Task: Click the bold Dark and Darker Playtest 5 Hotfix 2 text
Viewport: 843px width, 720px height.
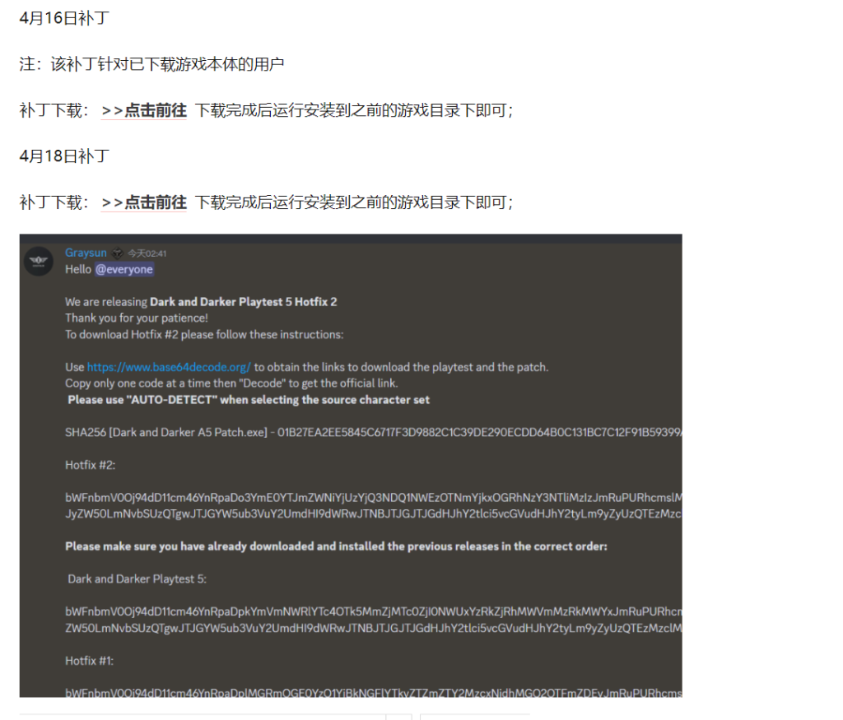Action: coord(244,302)
